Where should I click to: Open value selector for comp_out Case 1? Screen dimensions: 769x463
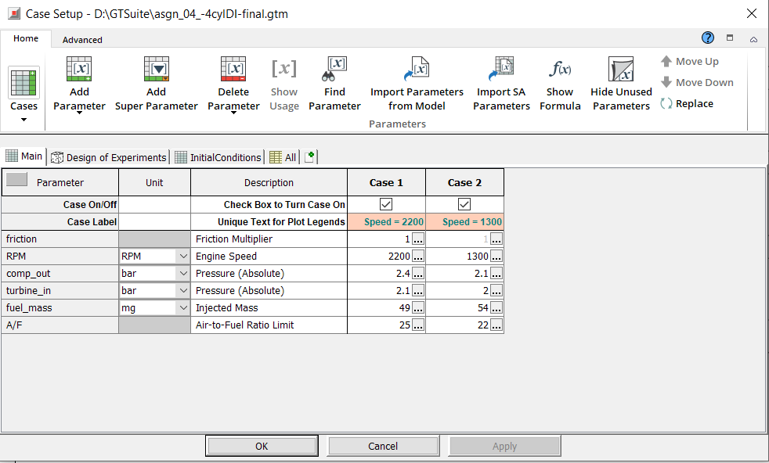pos(418,274)
